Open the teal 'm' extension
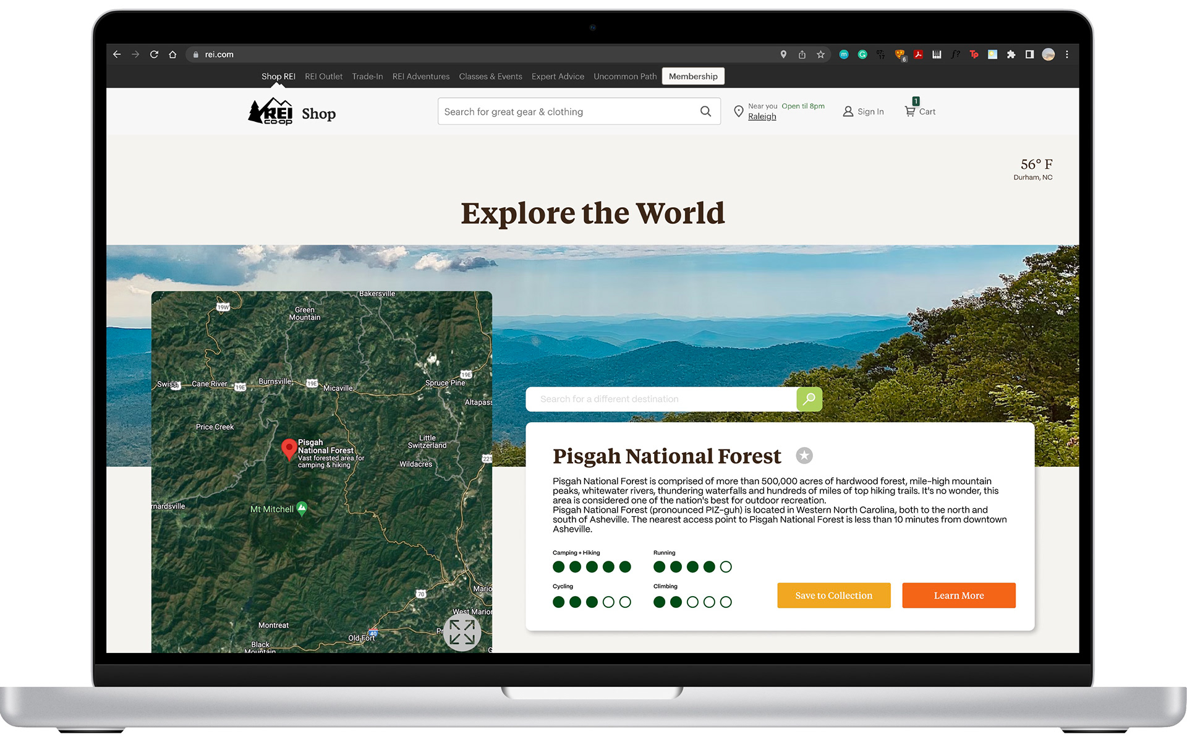Viewport: 1187px width, 742px height. click(844, 54)
